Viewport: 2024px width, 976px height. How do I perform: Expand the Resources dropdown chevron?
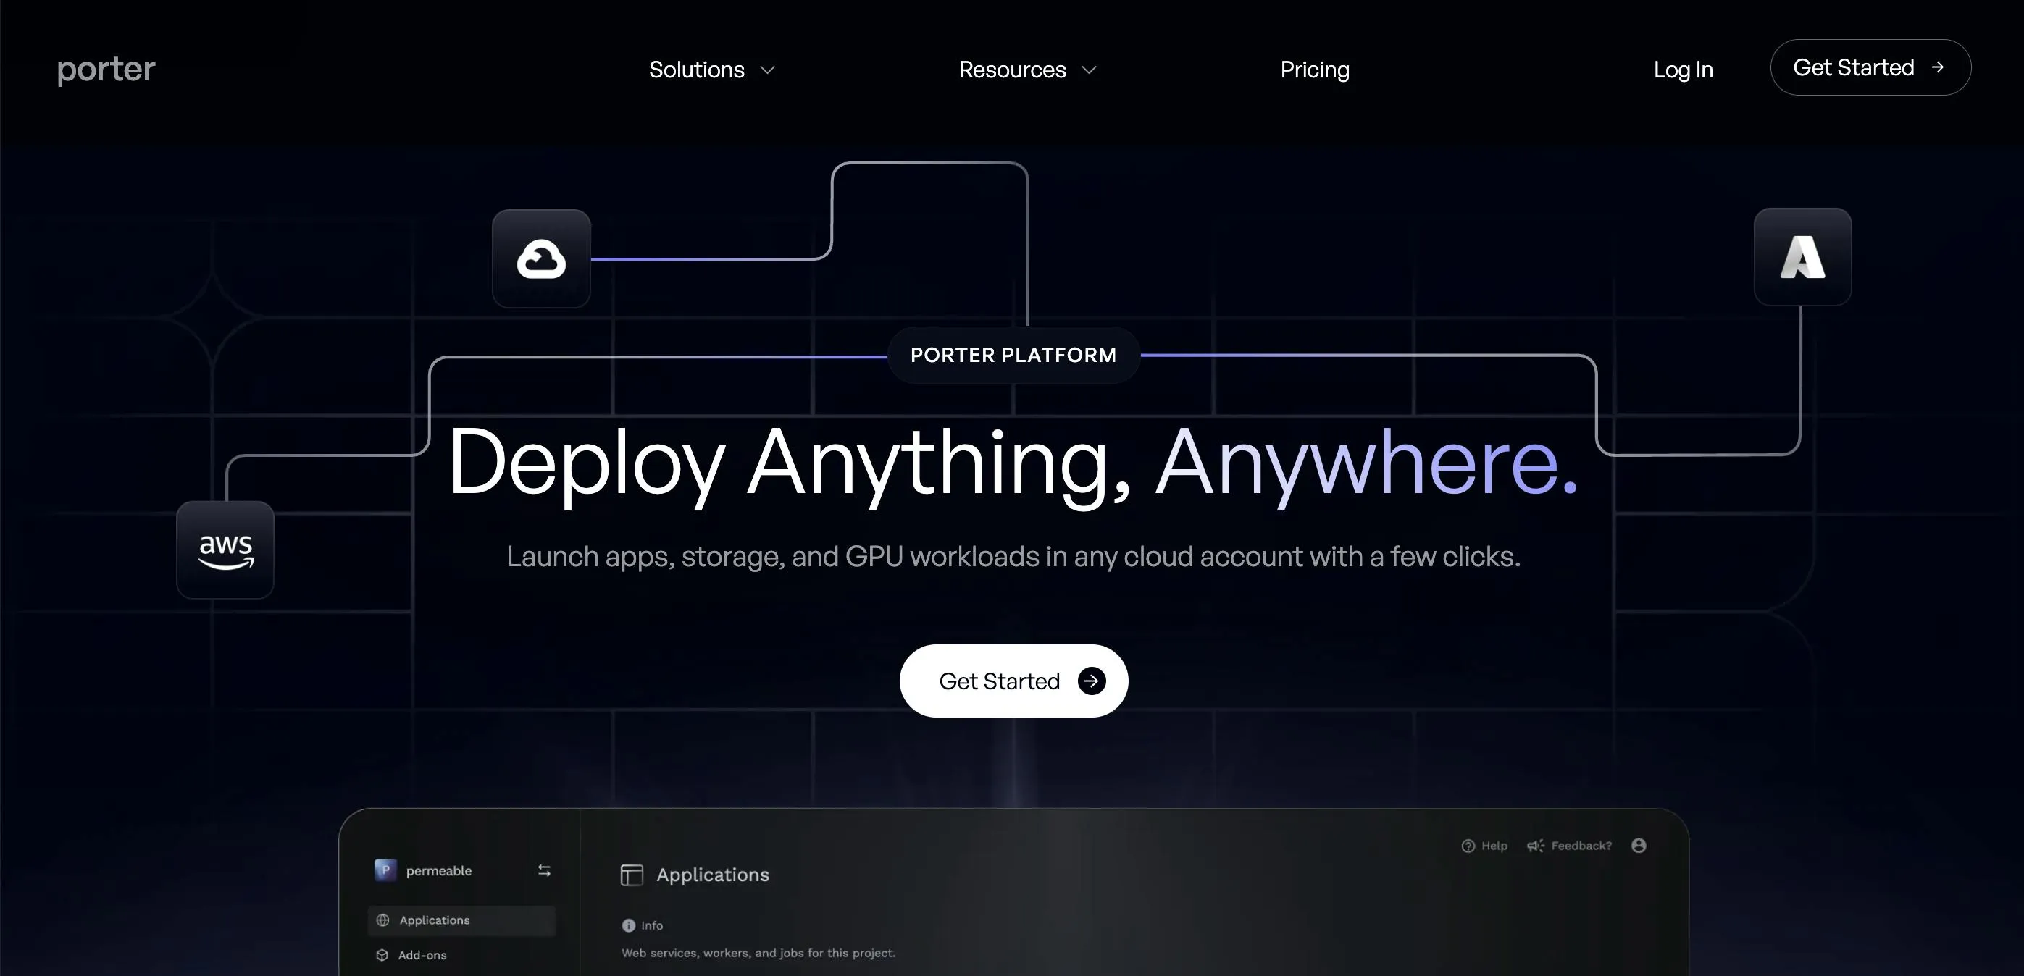coord(1089,70)
